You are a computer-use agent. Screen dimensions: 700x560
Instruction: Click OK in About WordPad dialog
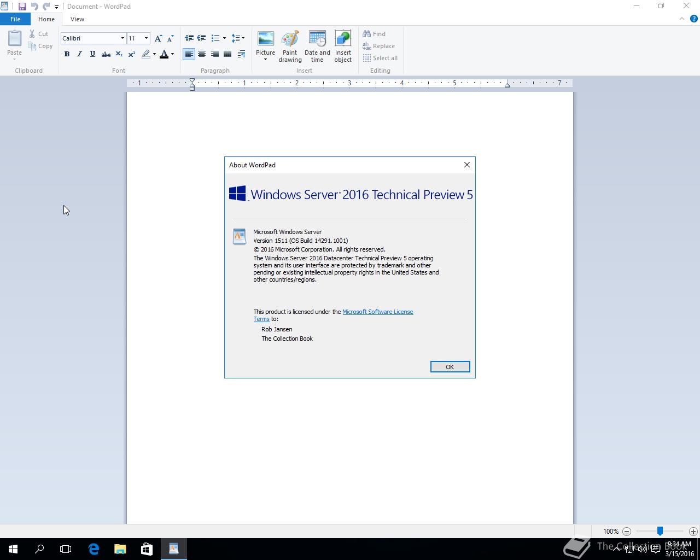pyautogui.click(x=450, y=367)
